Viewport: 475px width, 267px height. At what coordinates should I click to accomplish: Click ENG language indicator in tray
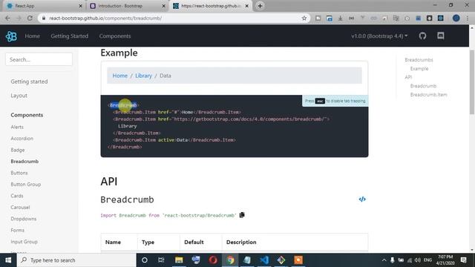[x=427, y=260]
